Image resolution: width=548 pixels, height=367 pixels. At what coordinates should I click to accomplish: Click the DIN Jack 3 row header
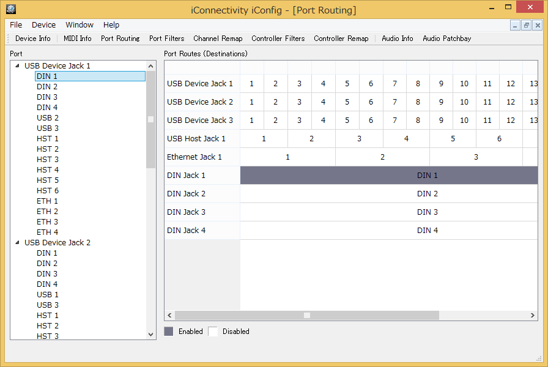pos(202,212)
